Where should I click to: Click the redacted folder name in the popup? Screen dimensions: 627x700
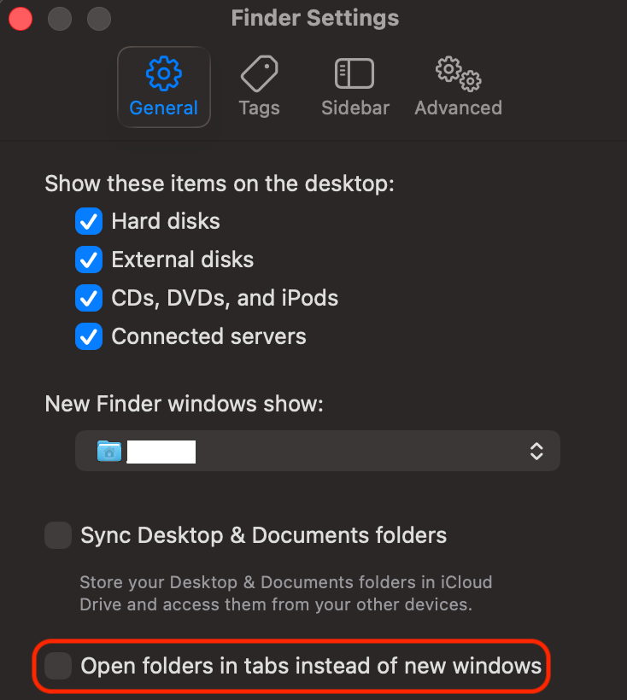[x=161, y=452]
